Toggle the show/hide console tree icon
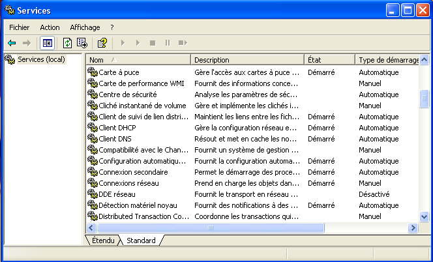 pyautogui.click(x=47, y=43)
